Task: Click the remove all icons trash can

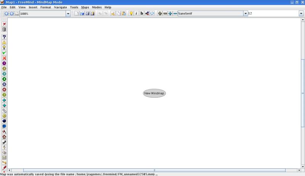Action: tap(4, 29)
